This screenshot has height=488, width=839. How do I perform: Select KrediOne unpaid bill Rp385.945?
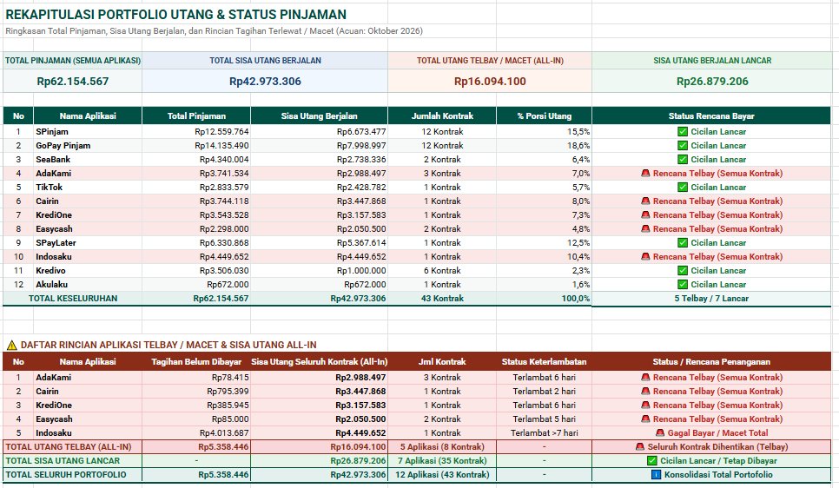196,405
